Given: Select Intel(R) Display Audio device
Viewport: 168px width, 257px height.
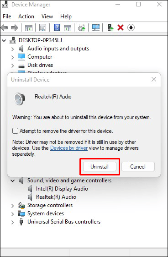Looking at the screenshot, I should click(x=62, y=189).
